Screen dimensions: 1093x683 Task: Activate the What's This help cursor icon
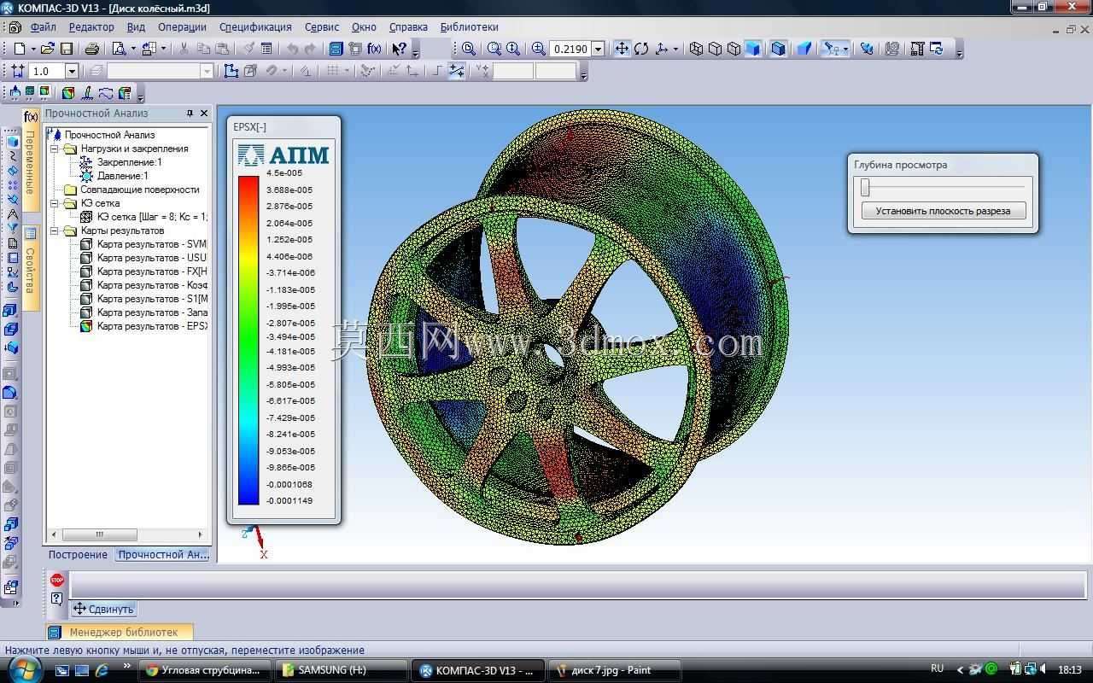pyautogui.click(x=398, y=49)
